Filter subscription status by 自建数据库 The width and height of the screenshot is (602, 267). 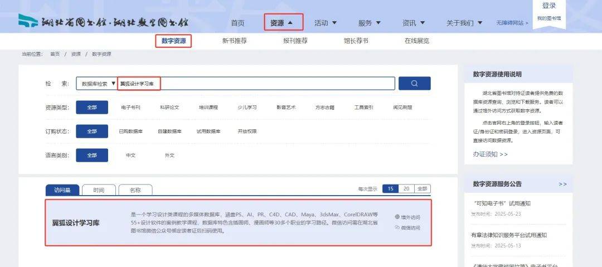click(x=169, y=132)
